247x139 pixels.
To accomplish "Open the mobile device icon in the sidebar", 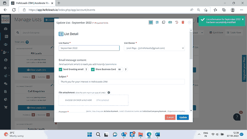I will (x=6, y=92).
